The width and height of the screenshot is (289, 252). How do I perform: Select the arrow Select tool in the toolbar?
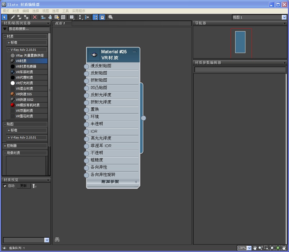tap(4, 17)
